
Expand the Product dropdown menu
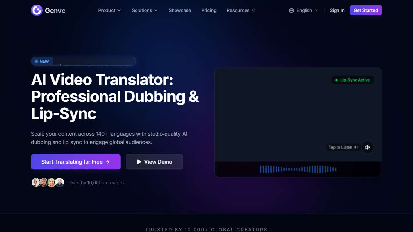pos(109,10)
